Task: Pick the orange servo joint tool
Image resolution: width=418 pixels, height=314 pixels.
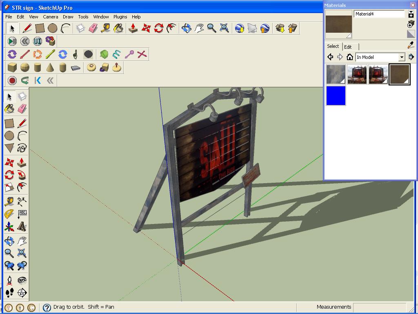Action: coord(38,54)
